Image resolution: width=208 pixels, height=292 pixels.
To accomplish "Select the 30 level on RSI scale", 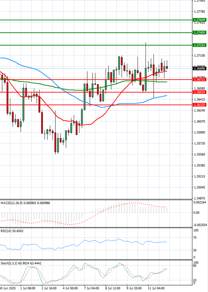I will pyautogui.click(x=195, y=250).
